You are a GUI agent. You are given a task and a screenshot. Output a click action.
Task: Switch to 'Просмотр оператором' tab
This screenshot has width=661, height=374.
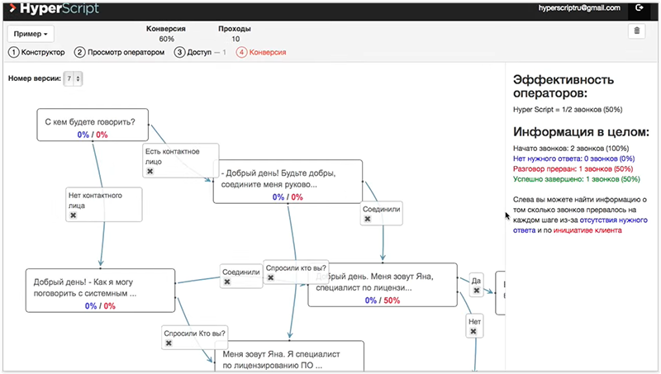pos(122,52)
